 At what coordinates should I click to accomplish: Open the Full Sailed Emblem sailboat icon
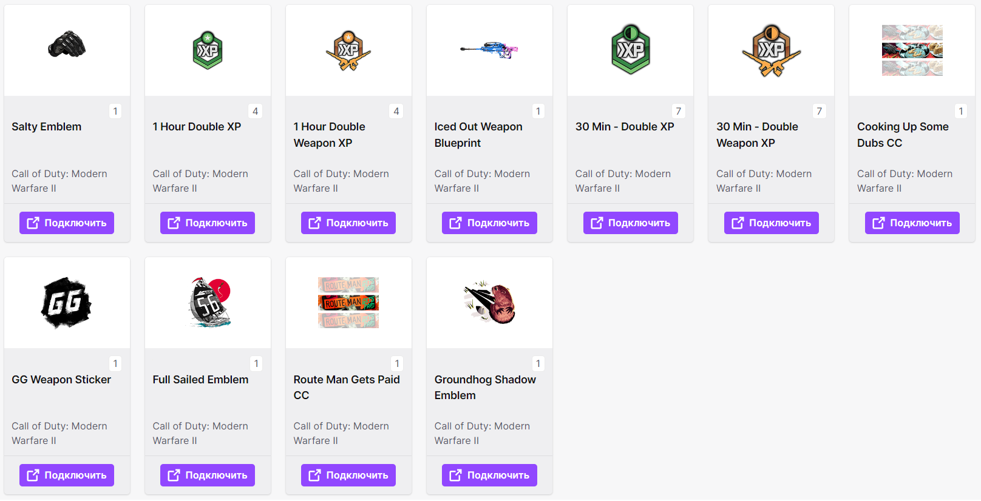click(x=209, y=303)
